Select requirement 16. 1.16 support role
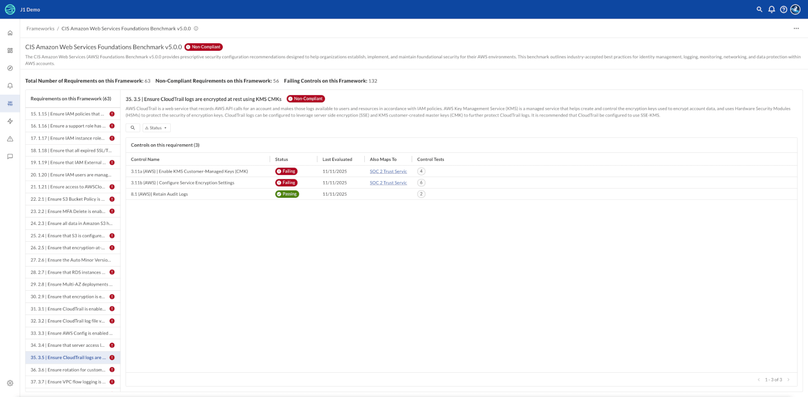 pyautogui.click(x=73, y=126)
